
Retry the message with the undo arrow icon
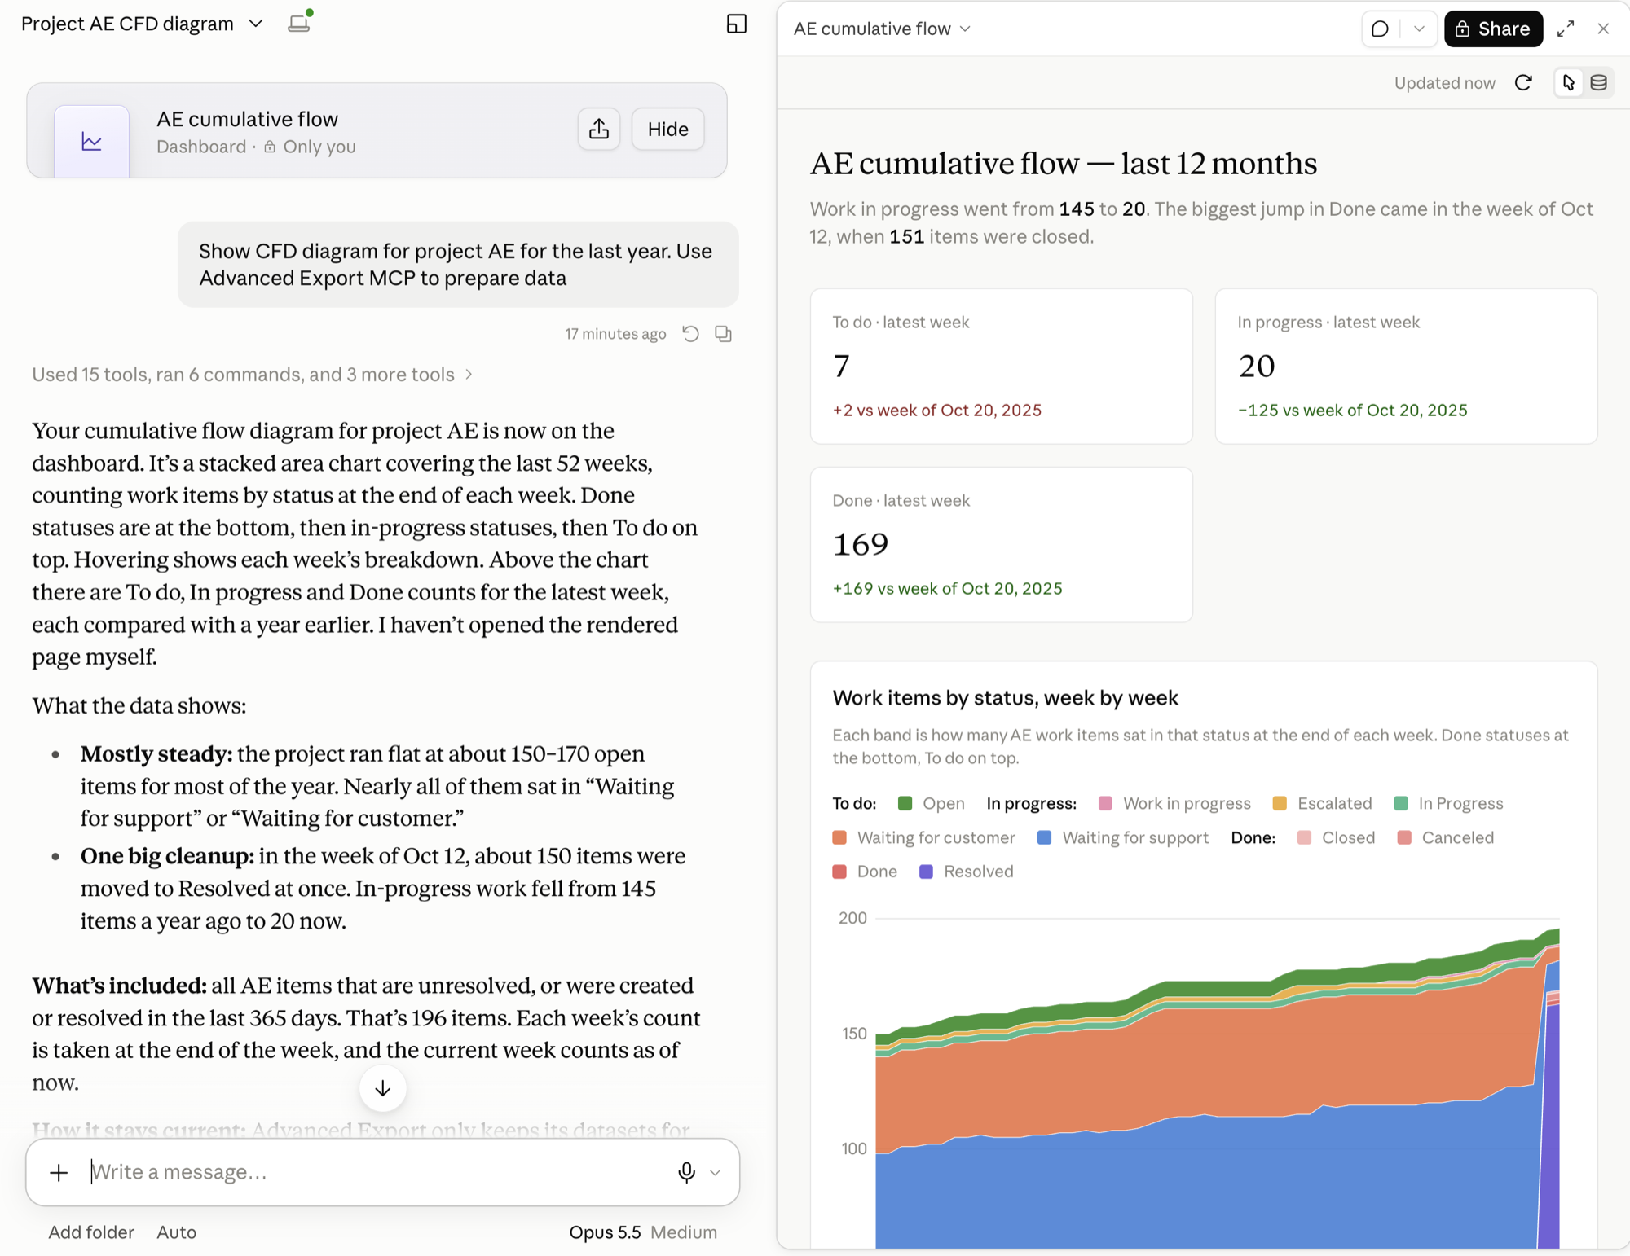tap(690, 334)
